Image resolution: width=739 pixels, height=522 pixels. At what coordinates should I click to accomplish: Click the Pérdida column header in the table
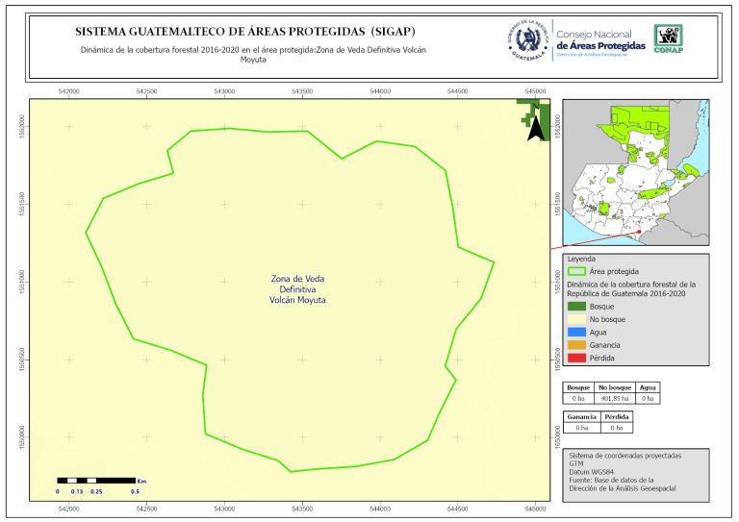point(617,417)
